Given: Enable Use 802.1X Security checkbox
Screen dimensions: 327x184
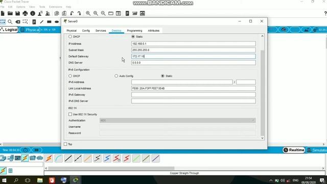Looking at the screenshot, I should (x=71, y=114).
